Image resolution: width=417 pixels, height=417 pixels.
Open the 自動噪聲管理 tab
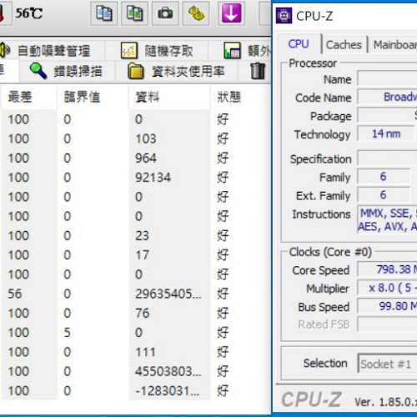tap(53, 51)
